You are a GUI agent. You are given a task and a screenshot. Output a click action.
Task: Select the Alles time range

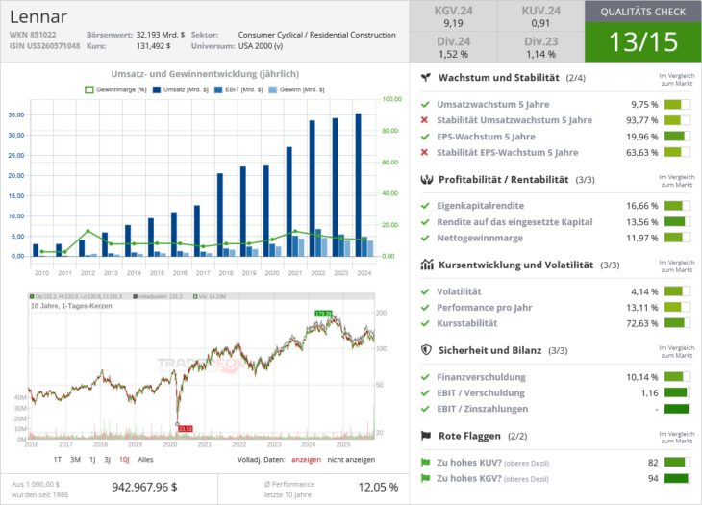coord(145,460)
